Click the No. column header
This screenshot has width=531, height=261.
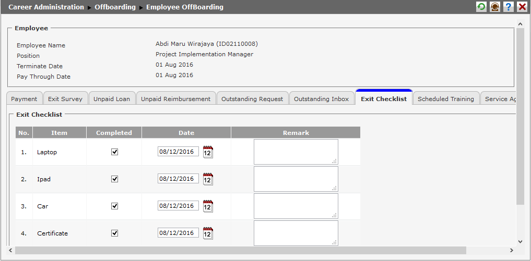[23, 133]
